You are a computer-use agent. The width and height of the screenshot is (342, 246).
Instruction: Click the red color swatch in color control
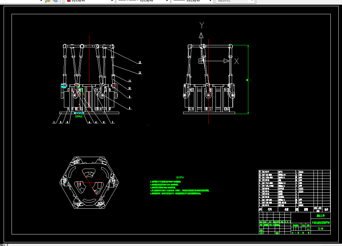pyautogui.click(x=69, y=1)
